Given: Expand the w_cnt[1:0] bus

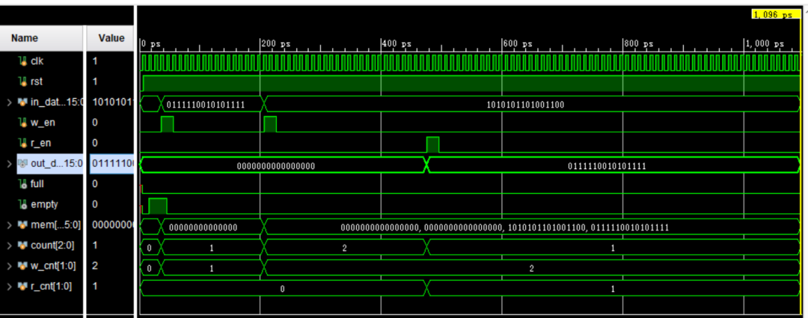Looking at the screenshot, I should pos(9,266).
